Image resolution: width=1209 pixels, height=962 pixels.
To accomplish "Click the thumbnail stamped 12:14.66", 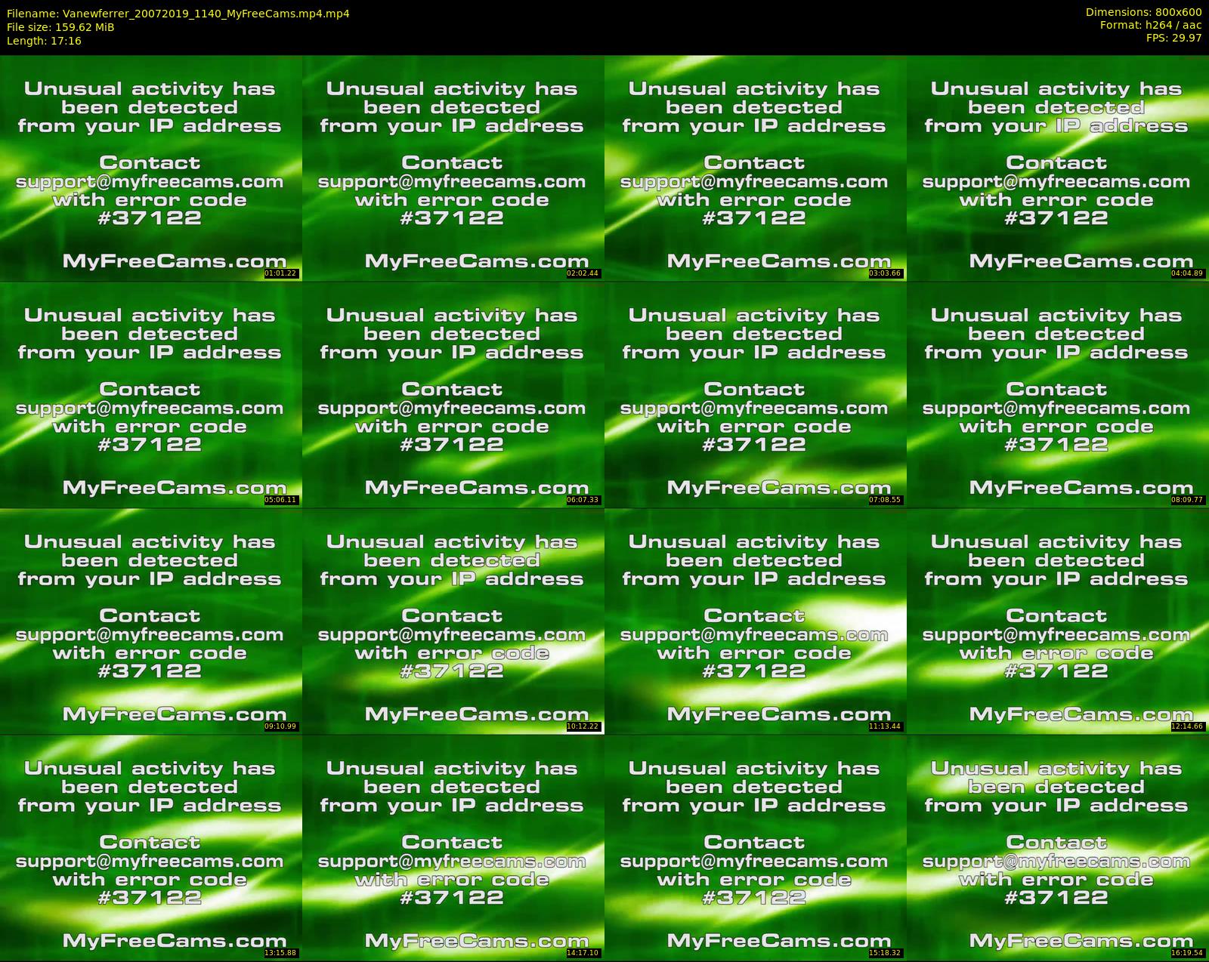I will [1058, 621].
